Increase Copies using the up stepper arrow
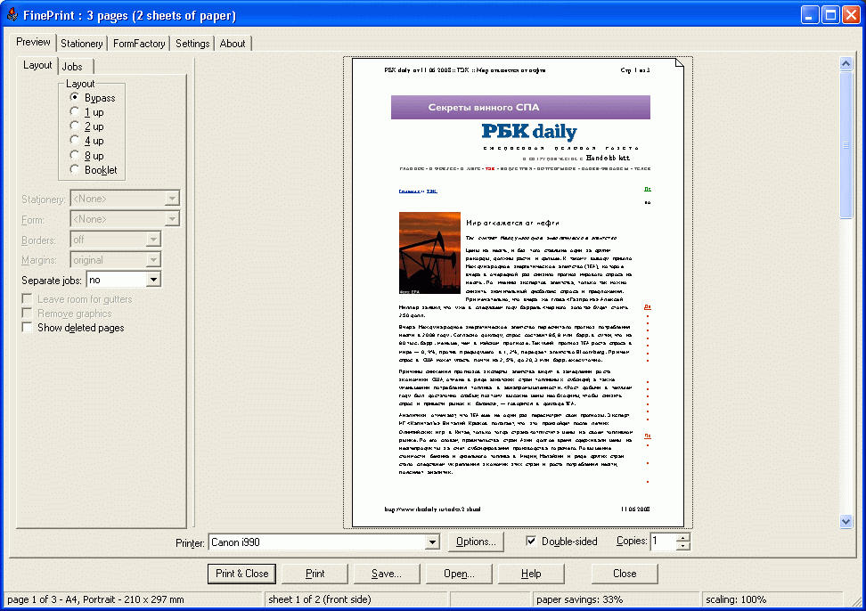The image size is (866, 611). click(681, 538)
